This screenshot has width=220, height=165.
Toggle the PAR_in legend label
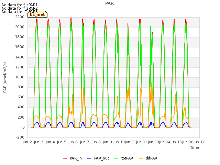click(x=76, y=158)
